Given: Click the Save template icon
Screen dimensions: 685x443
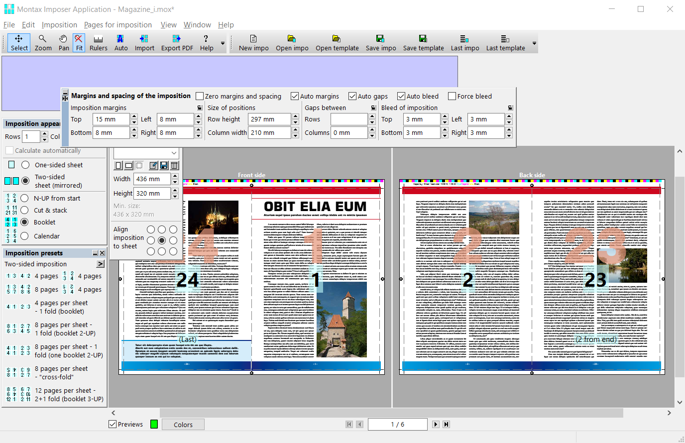Looking at the screenshot, I should click(x=423, y=43).
